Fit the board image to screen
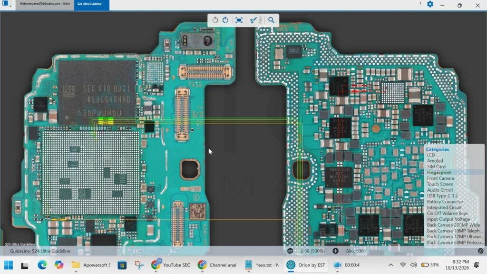The width and height of the screenshot is (487, 274). (x=239, y=20)
